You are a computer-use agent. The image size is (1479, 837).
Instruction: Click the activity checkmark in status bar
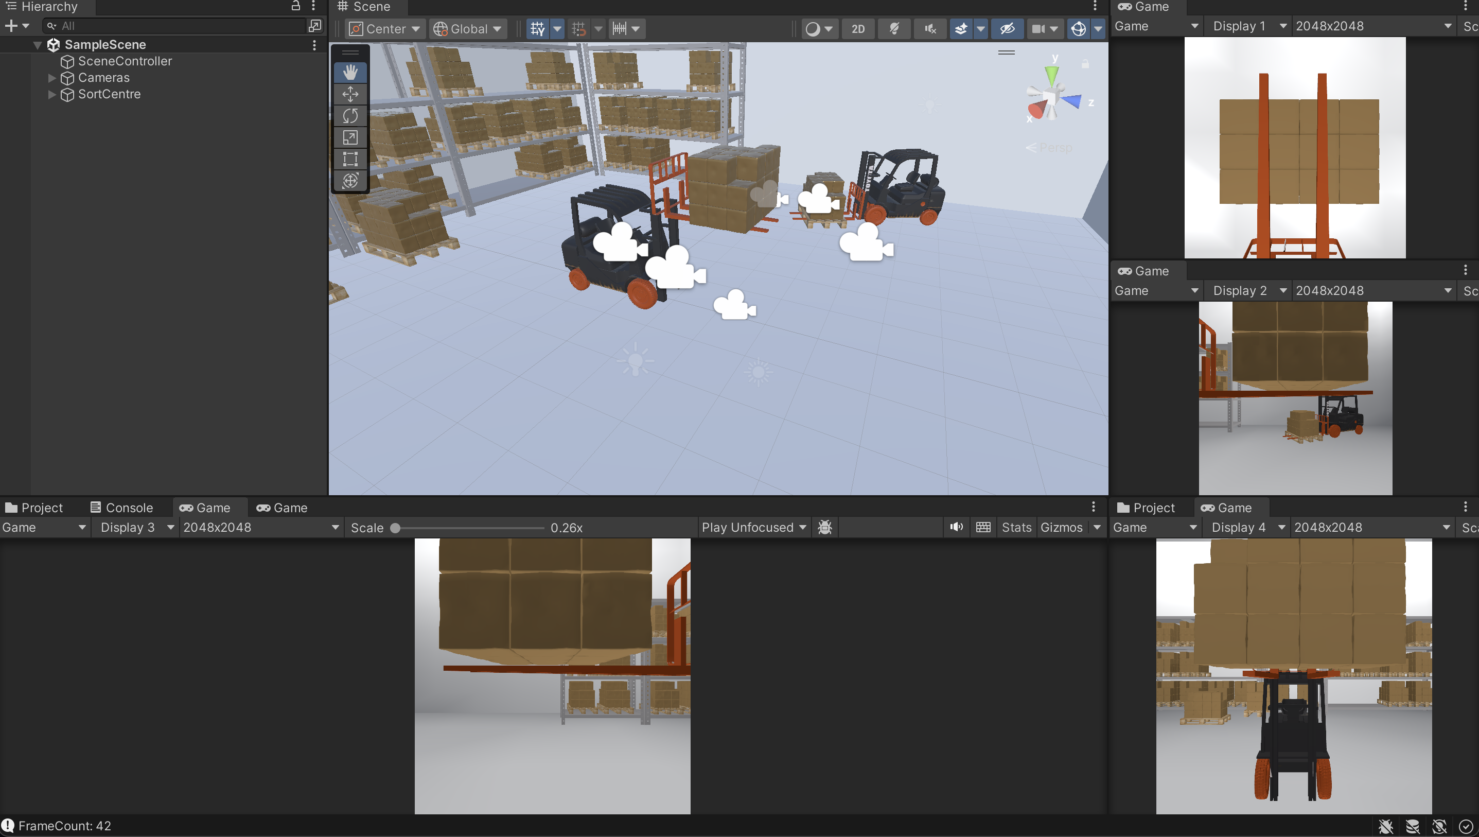(1465, 827)
